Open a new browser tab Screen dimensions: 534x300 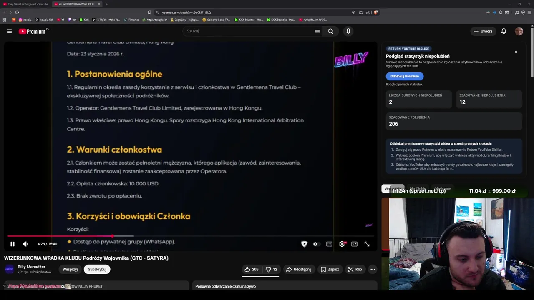pos(106,4)
